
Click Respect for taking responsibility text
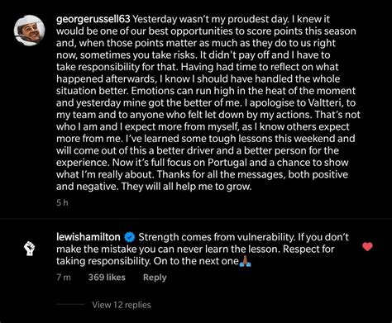click(x=195, y=255)
